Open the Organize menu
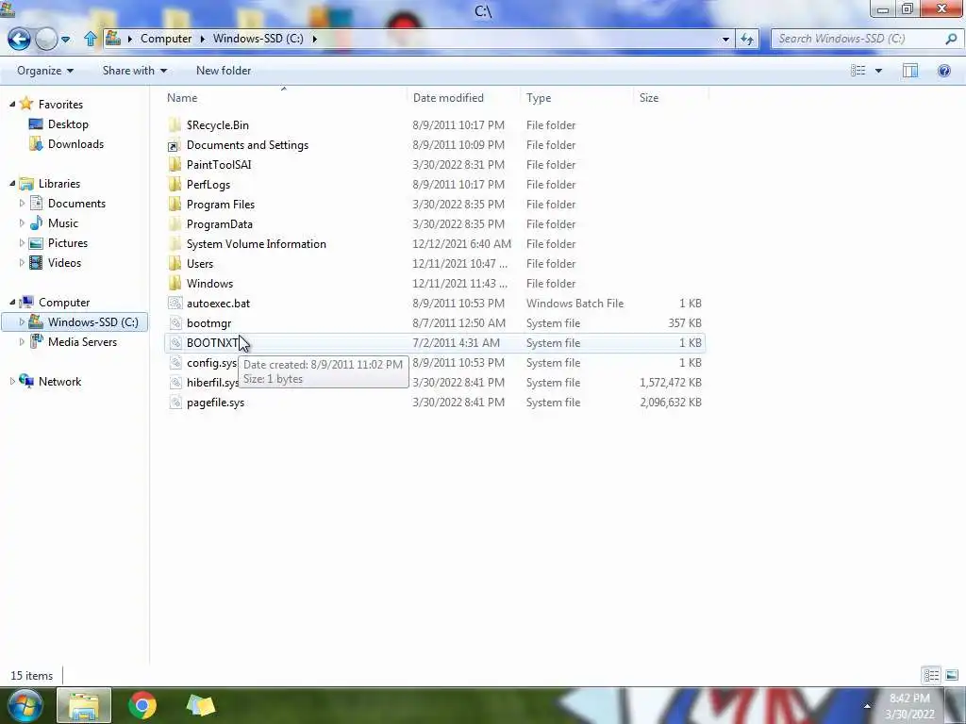The height and width of the screenshot is (724, 966). [x=45, y=71]
